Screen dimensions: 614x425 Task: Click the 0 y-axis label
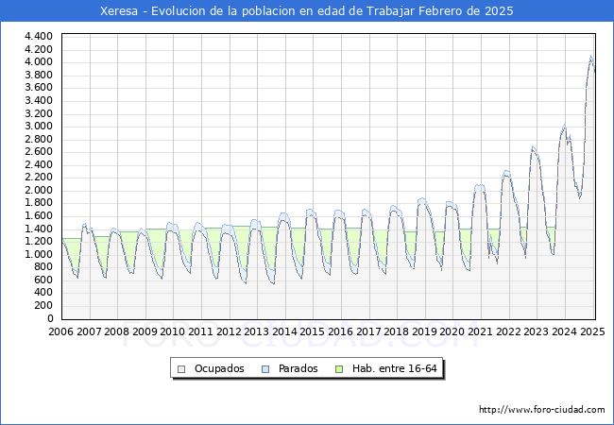point(50,318)
